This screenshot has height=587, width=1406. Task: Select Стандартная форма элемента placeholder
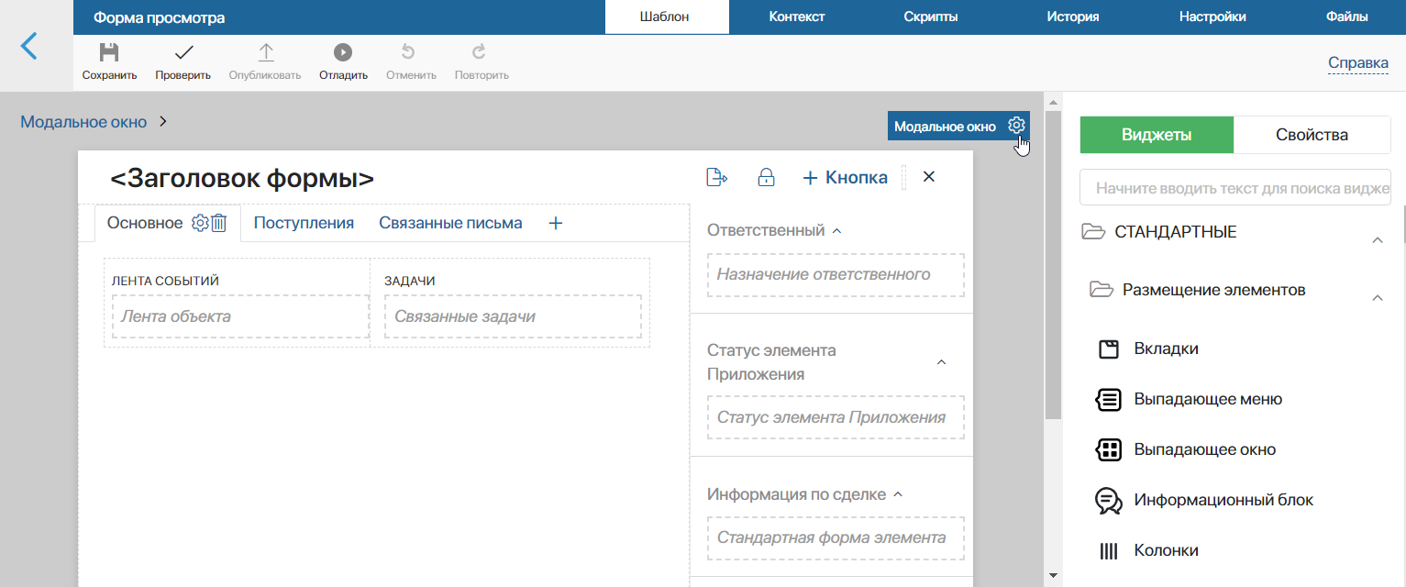(x=836, y=538)
